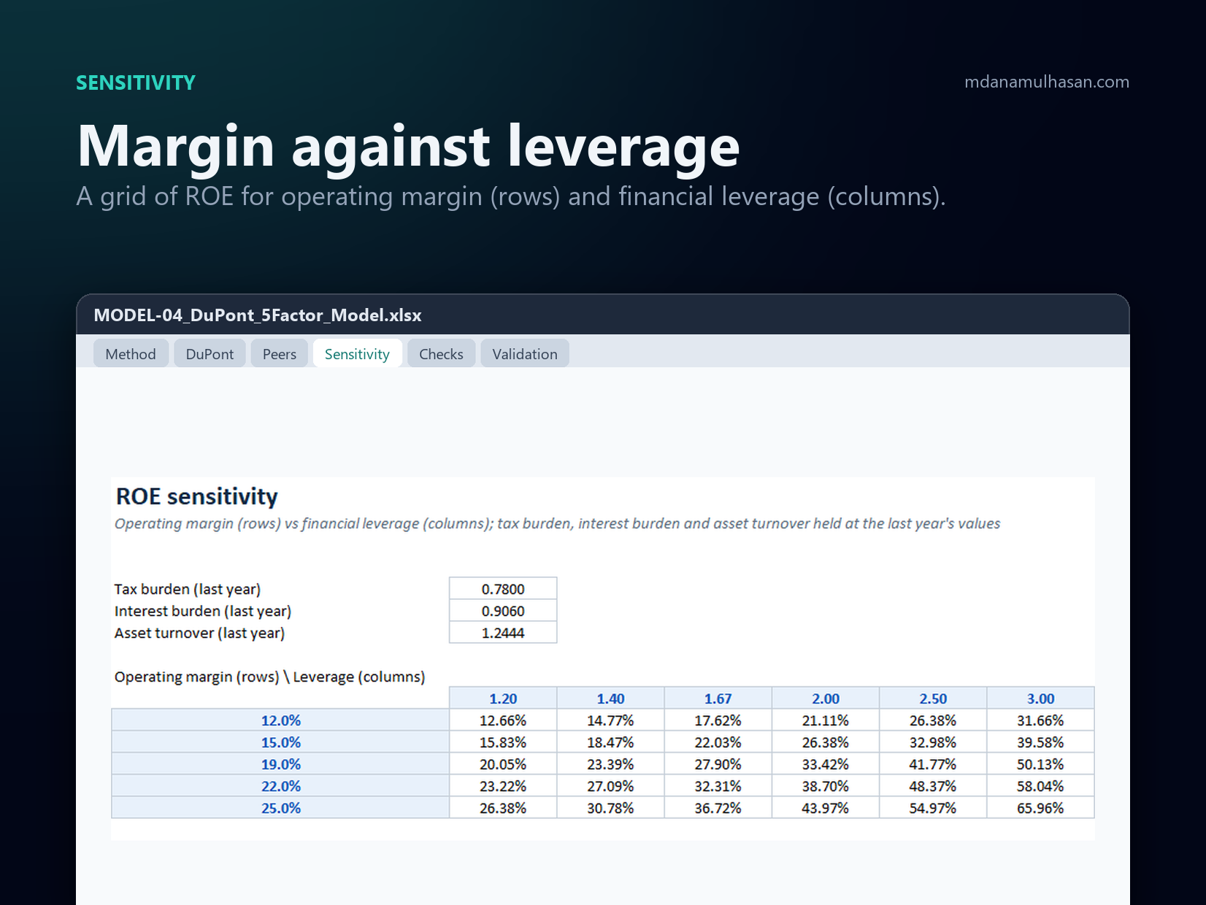Screen dimensions: 1206x905
Task: Click the ROE cell showing 12.66%
Action: click(503, 720)
